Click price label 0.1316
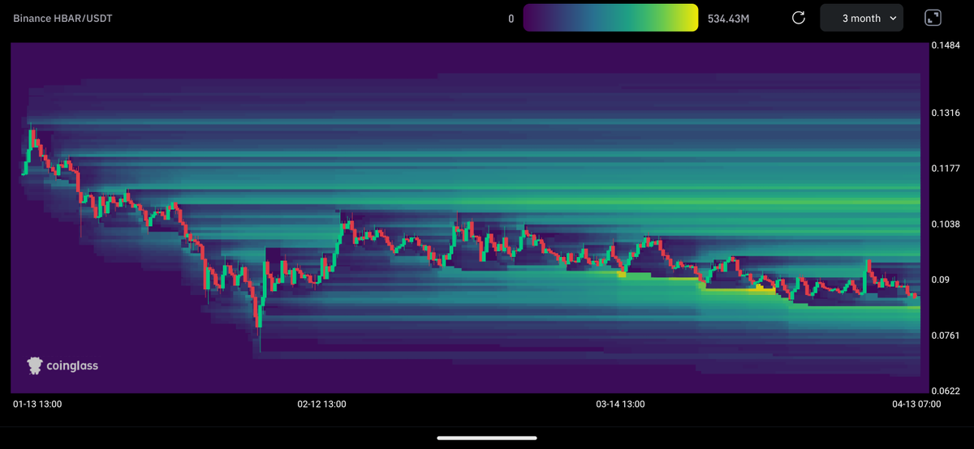 (946, 113)
